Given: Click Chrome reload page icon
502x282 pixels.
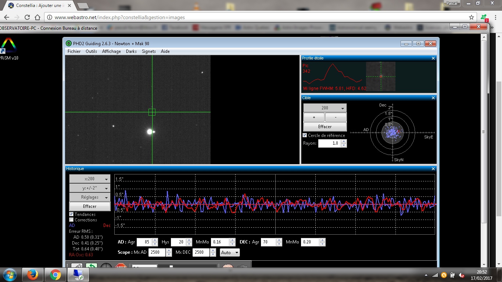Looking at the screenshot, I should [x=27, y=17].
